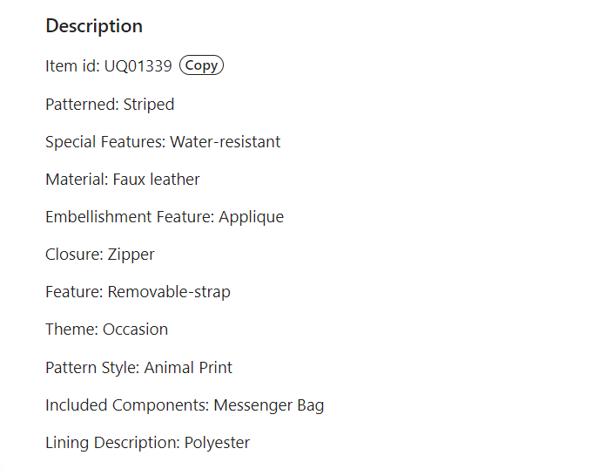Click the 'Item id:' label text
The width and height of the screenshot is (606, 469).
pos(72,66)
